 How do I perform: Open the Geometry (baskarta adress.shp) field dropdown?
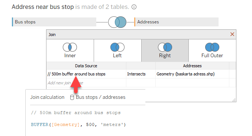point(192,74)
